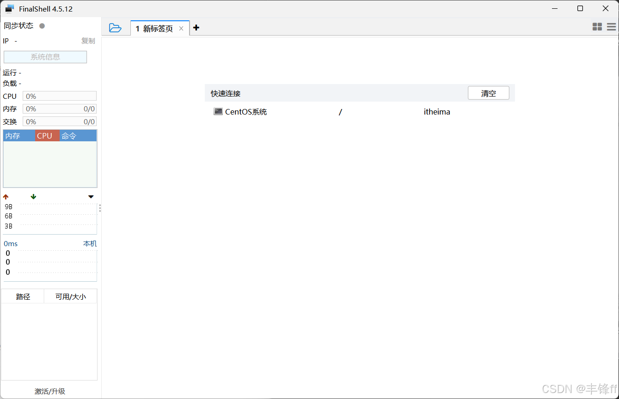Image resolution: width=619 pixels, height=399 pixels.
Task: Maximize the FinalShell window
Action: [580, 9]
